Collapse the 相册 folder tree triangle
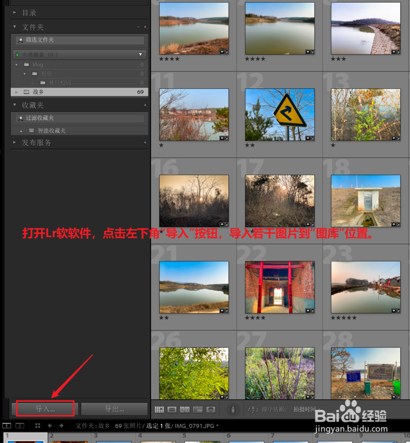This screenshot has height=443, width=410. (x=25, y=74)
